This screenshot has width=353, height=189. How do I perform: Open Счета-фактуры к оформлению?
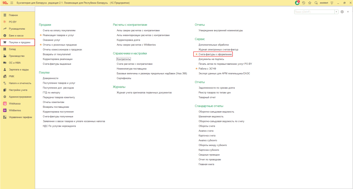click(x=215, y=54)
